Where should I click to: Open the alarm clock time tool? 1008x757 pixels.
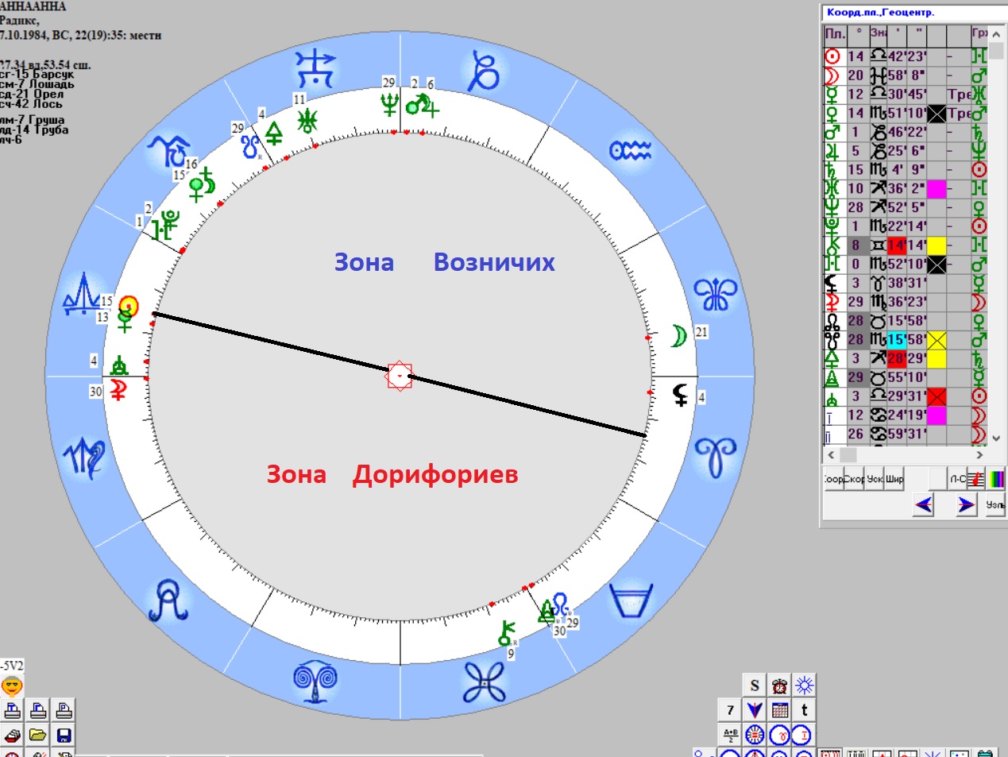click(780, 686)
